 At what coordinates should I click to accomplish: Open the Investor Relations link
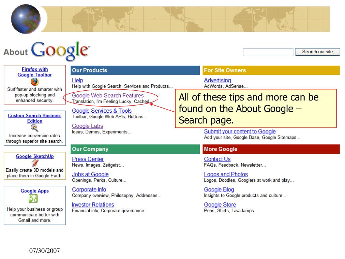click(93, 205)
